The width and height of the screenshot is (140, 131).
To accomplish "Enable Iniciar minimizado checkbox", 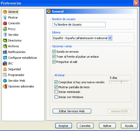I will (x=56, y=92).
